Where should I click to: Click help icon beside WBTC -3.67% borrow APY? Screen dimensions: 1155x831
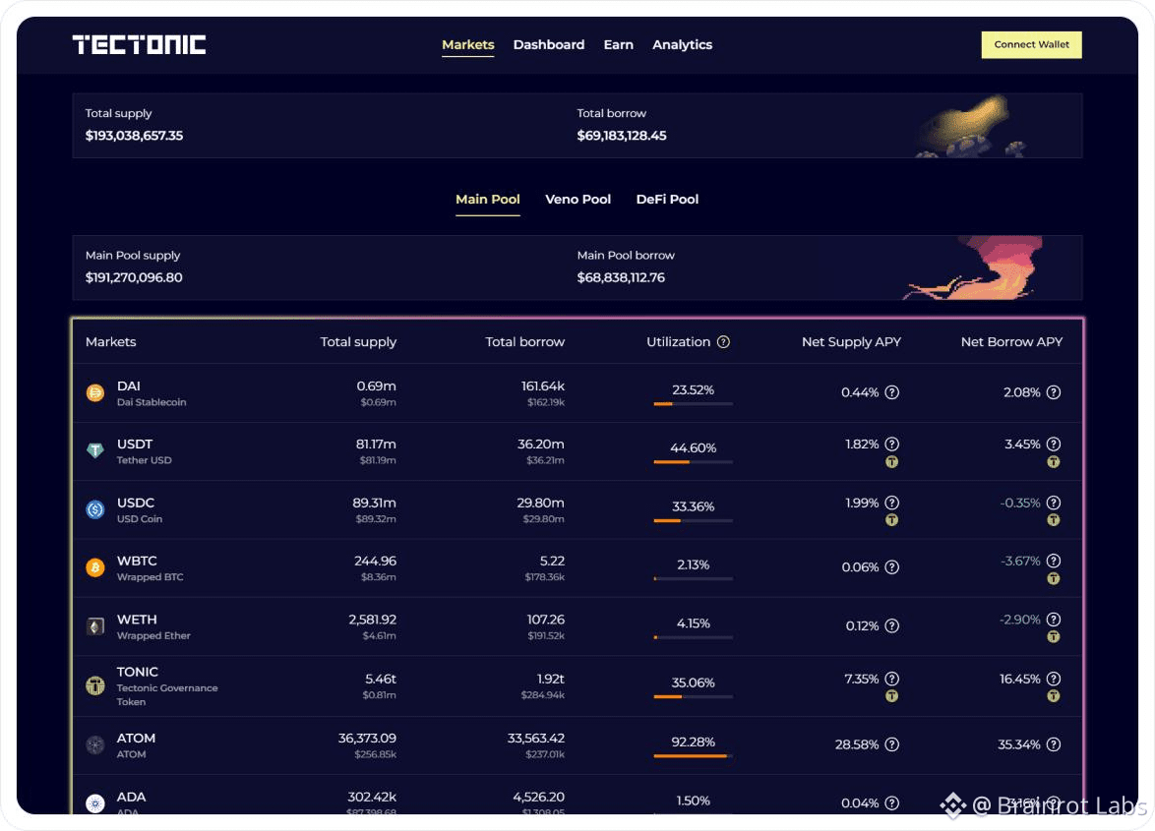click(x=1054, y=561)
